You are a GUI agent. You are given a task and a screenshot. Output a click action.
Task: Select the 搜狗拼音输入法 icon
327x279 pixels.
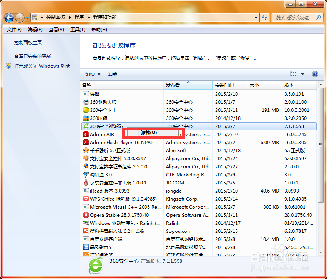tap(86, 231)
